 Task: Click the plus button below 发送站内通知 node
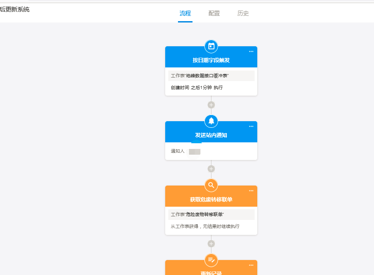(211, 168)
